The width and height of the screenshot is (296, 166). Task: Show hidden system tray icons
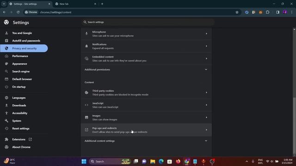click(x=247, y=161)
